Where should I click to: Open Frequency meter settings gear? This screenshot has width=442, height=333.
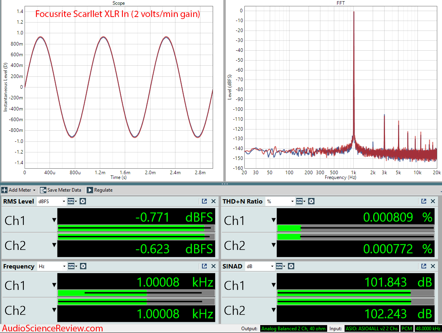point(83,266)
